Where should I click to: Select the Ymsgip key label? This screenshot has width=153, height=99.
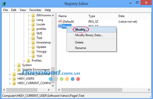tap(41, 52)
